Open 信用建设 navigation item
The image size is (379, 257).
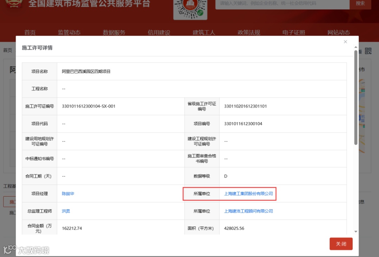coord(159,32)
